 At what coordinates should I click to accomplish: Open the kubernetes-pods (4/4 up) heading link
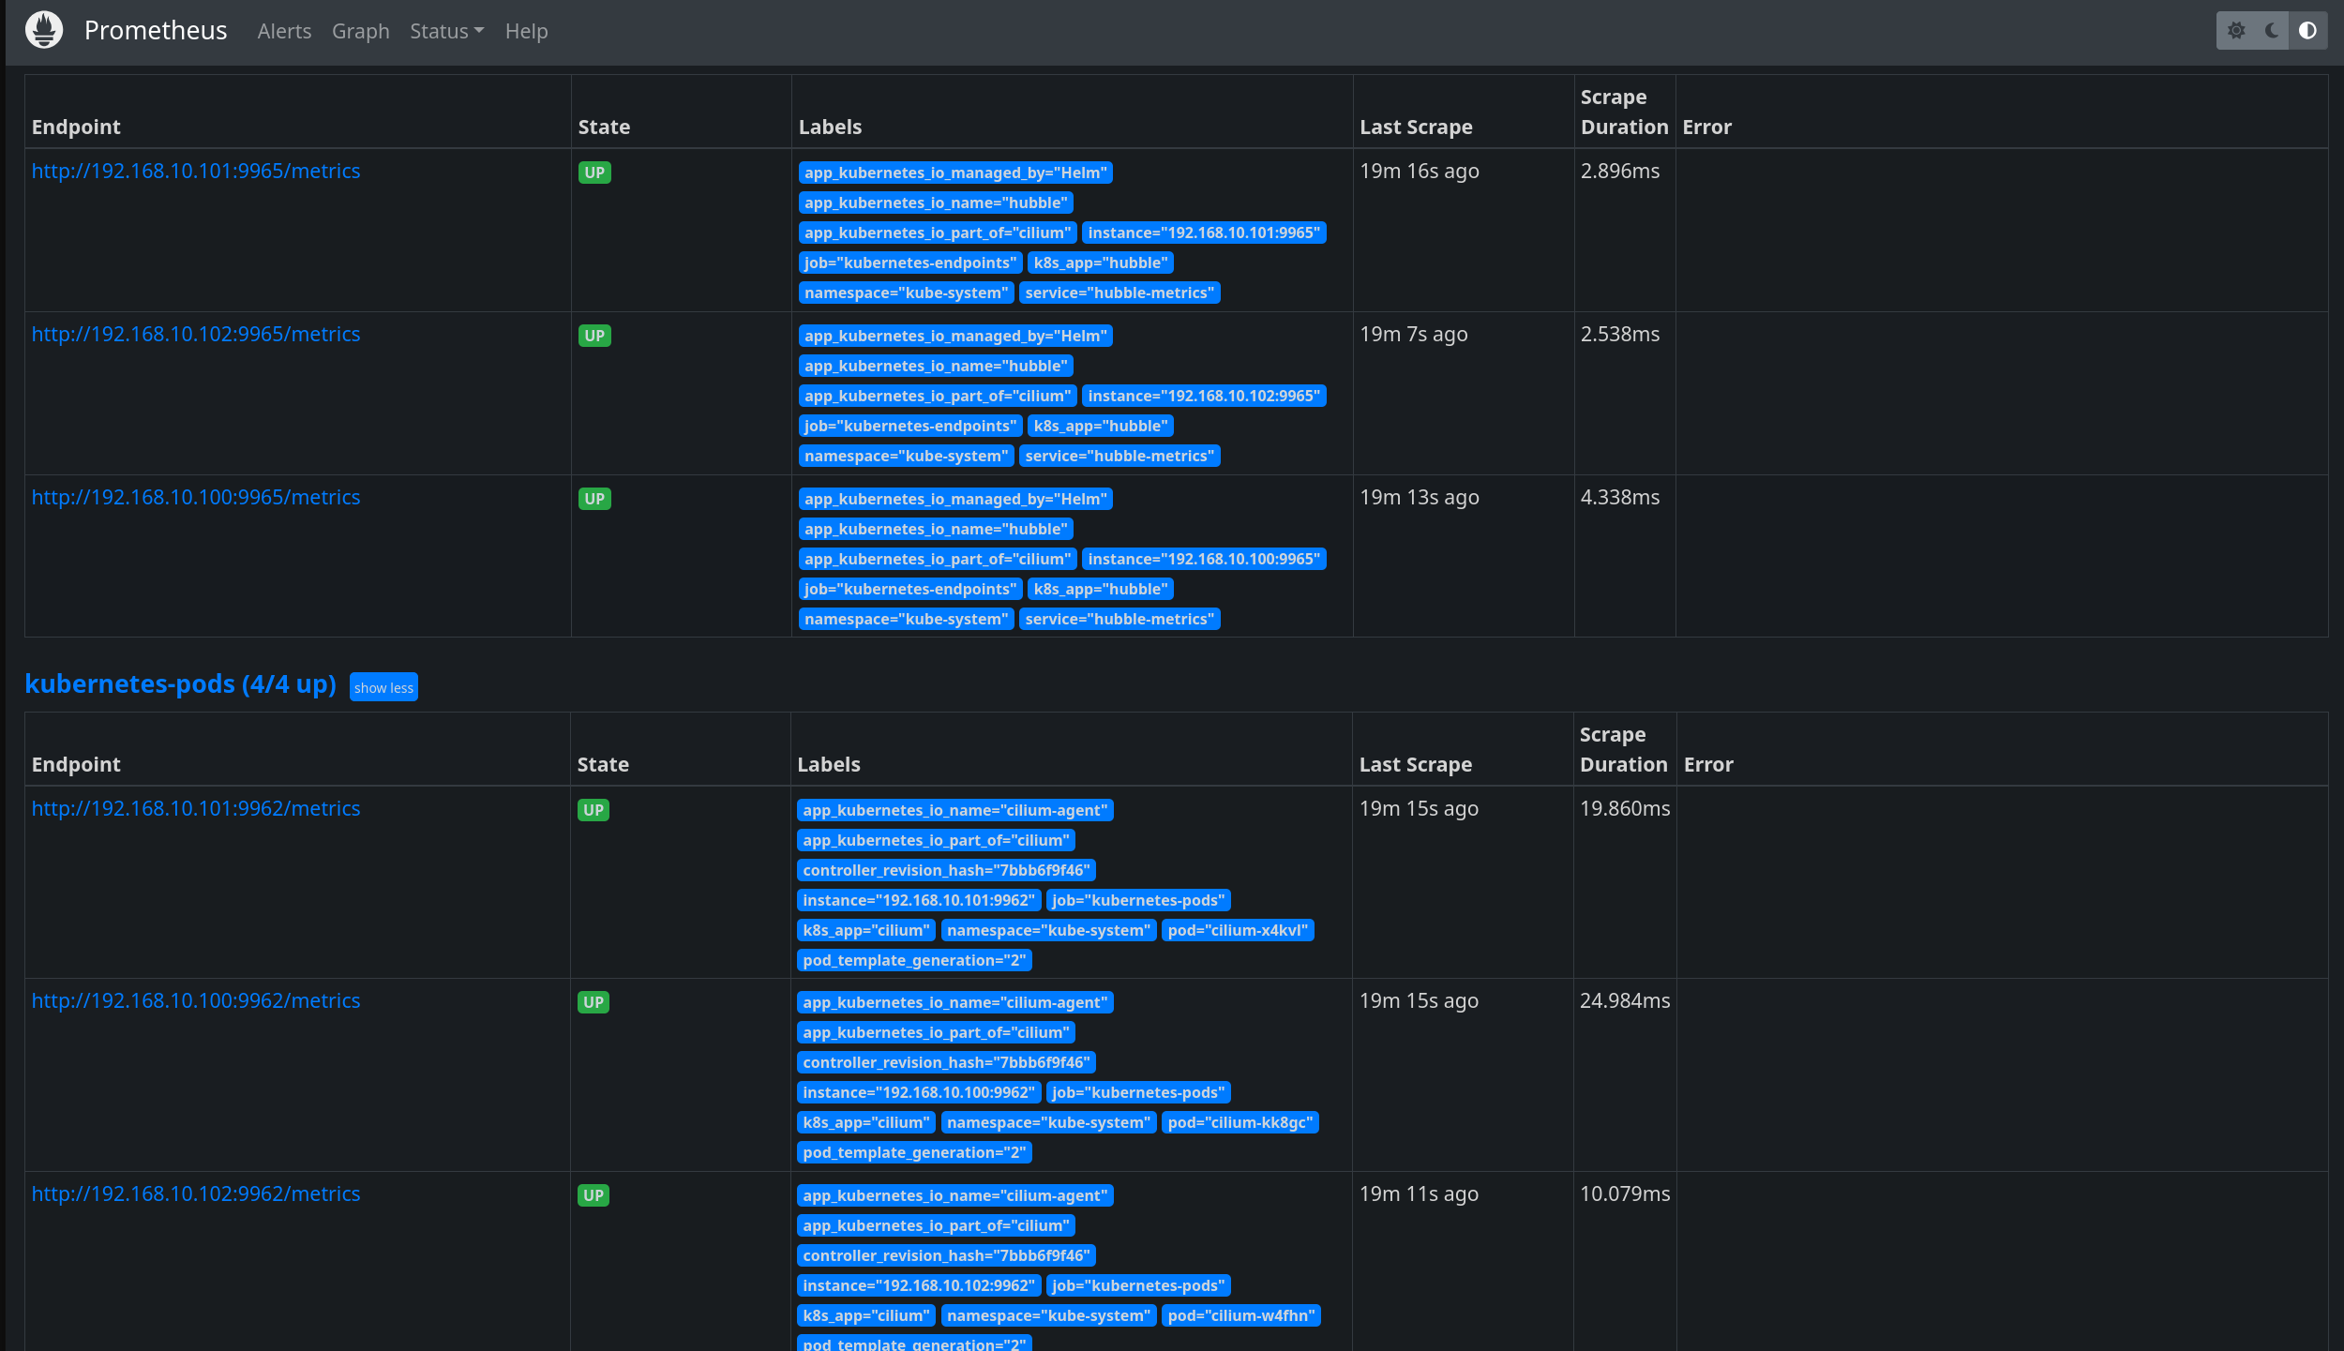click(180, 684)
